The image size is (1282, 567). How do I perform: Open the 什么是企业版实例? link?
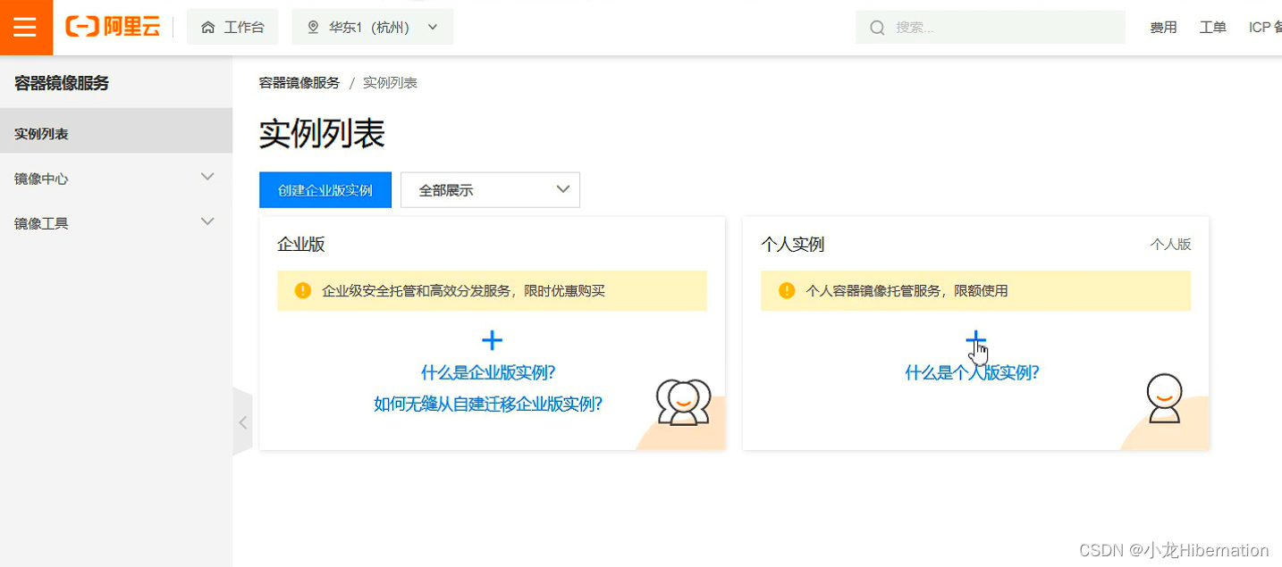pyautogui.click(x=488, y=372)
